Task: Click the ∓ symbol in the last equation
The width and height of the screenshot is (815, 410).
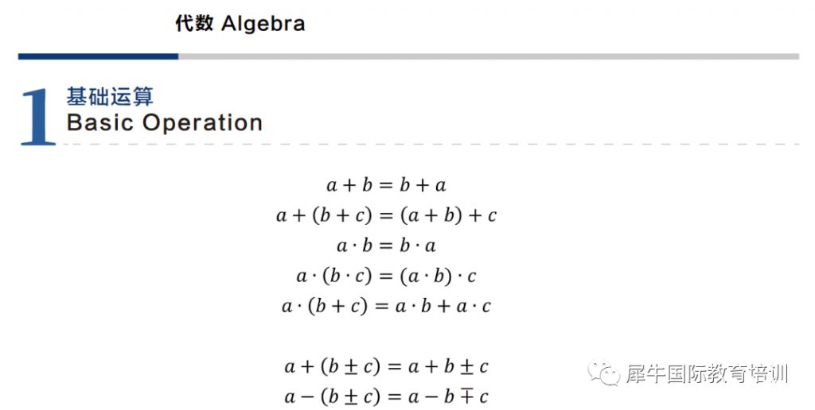Action: click(466, 396)
